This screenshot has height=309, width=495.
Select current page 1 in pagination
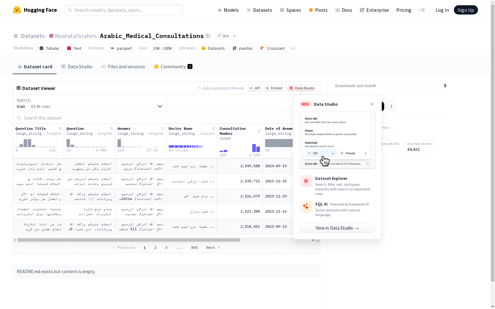pyautogui.click(x=144, y=248)
